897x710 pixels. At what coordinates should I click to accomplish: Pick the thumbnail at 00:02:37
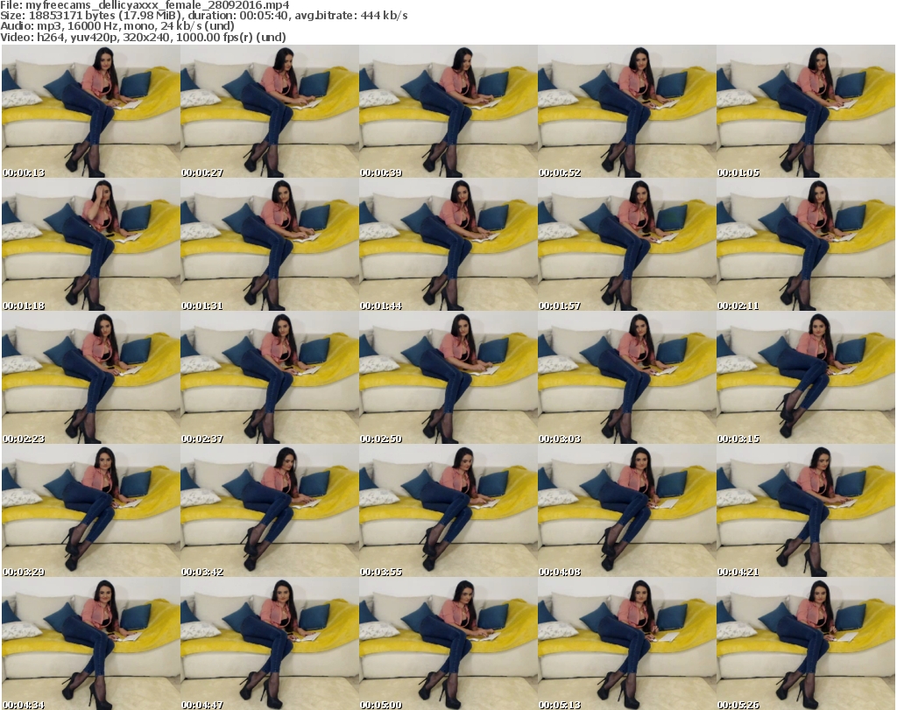[269, 377]
